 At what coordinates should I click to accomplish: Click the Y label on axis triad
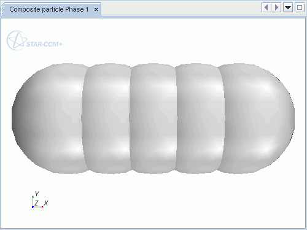point(37,194)
